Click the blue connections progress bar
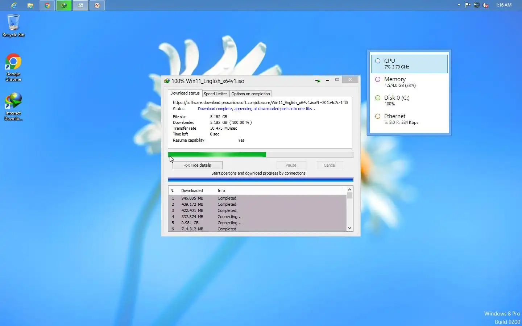The height and width of the screenshot is (326, 522). [x=260, y=179]
